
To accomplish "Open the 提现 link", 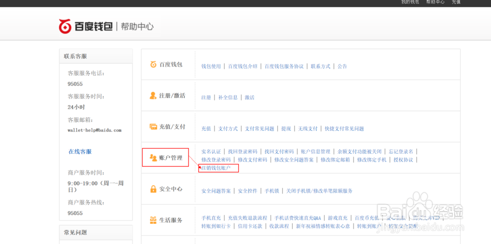I will (286, 129).
